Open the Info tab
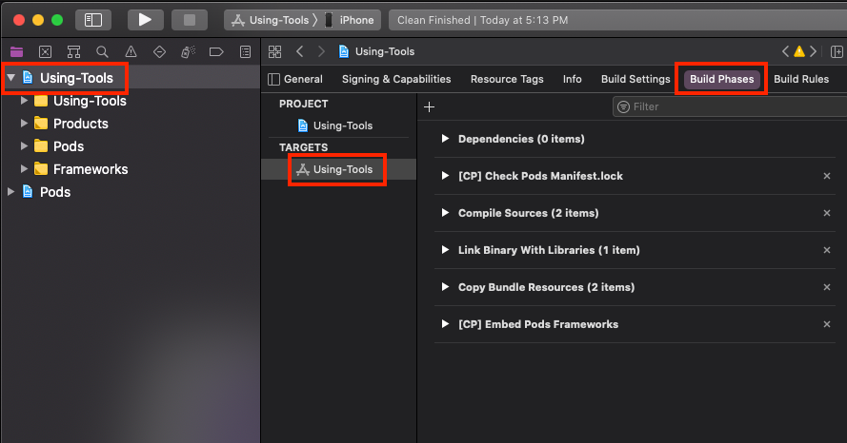This screenshot has width=847, height=443. point(572,79)
